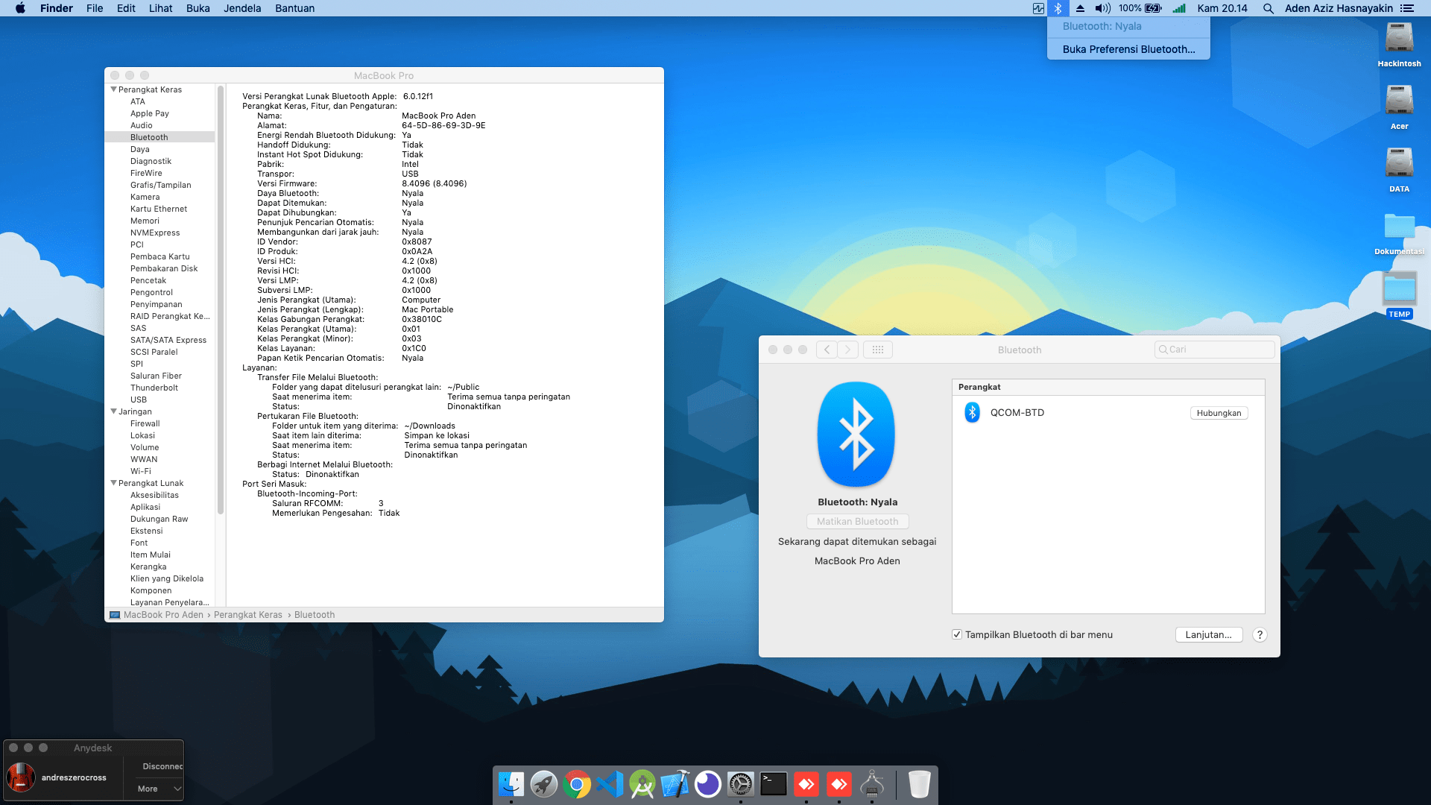Collapse Jaringan tree section
This screenshot has width=1431, height=805.
(113, 411)
